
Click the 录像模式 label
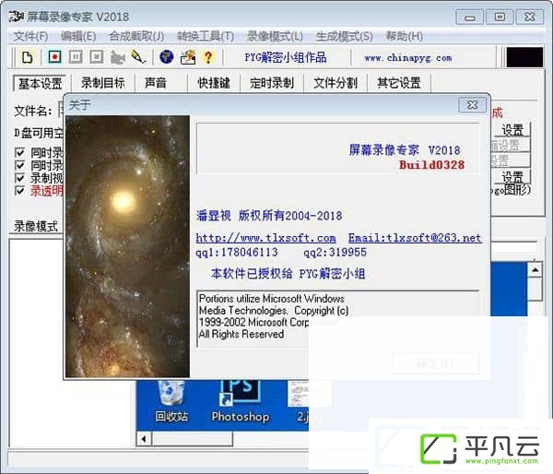[x=36, y=226]
